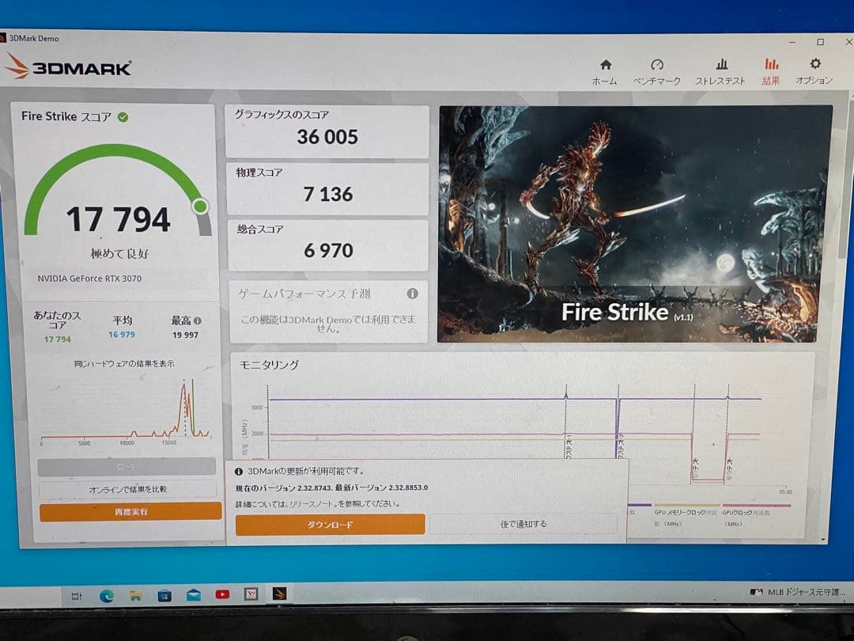Click the info icon next to 最高
Image resolution: width=854 pixels, height=641 pixels.
(x=197, y=320)
